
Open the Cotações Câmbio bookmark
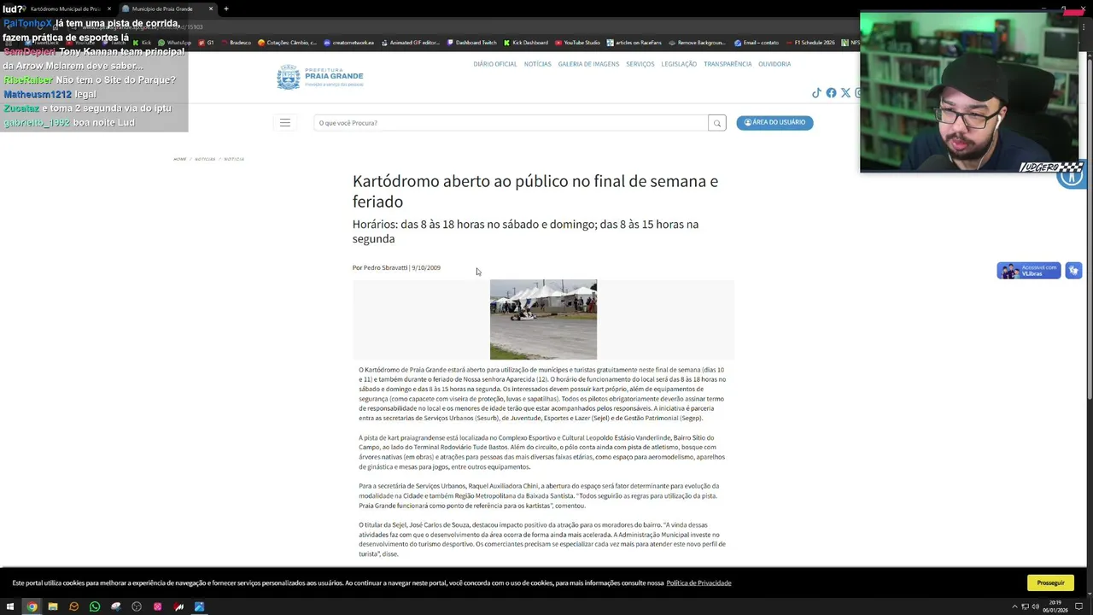coord(288,43)
